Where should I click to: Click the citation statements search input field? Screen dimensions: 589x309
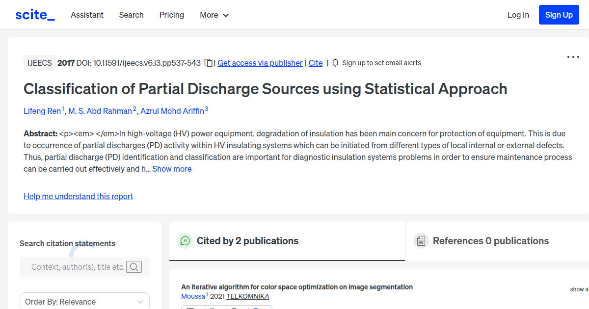click(79, 267)
